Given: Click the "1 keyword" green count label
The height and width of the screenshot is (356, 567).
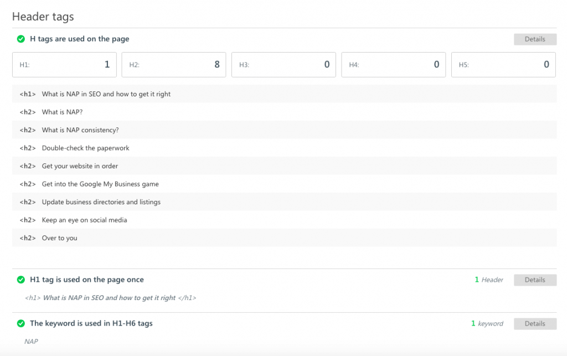Looking at the screenshot, I should [487, 323].
